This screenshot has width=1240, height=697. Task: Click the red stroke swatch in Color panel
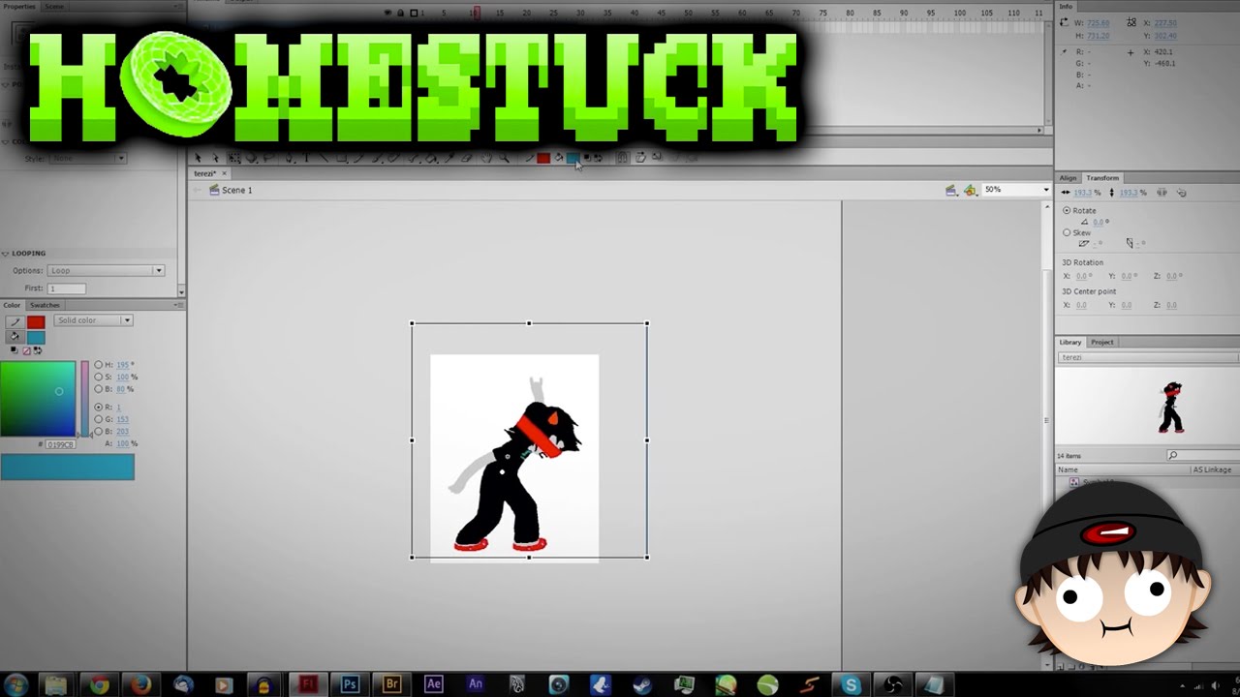(x=36, y=322)
